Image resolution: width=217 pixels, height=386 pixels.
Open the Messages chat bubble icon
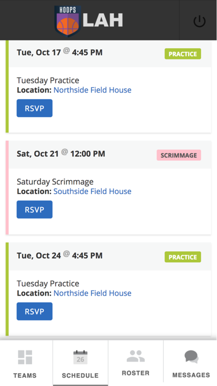(191, 357)
